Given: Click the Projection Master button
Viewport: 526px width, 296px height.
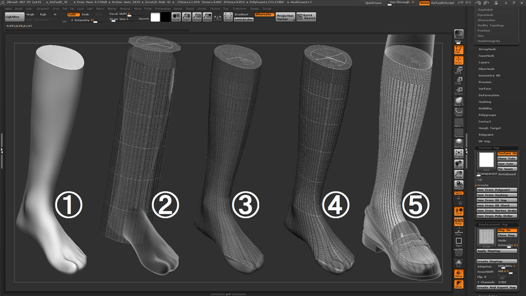Looking at the screenshot, I should (x=285, y=17).
